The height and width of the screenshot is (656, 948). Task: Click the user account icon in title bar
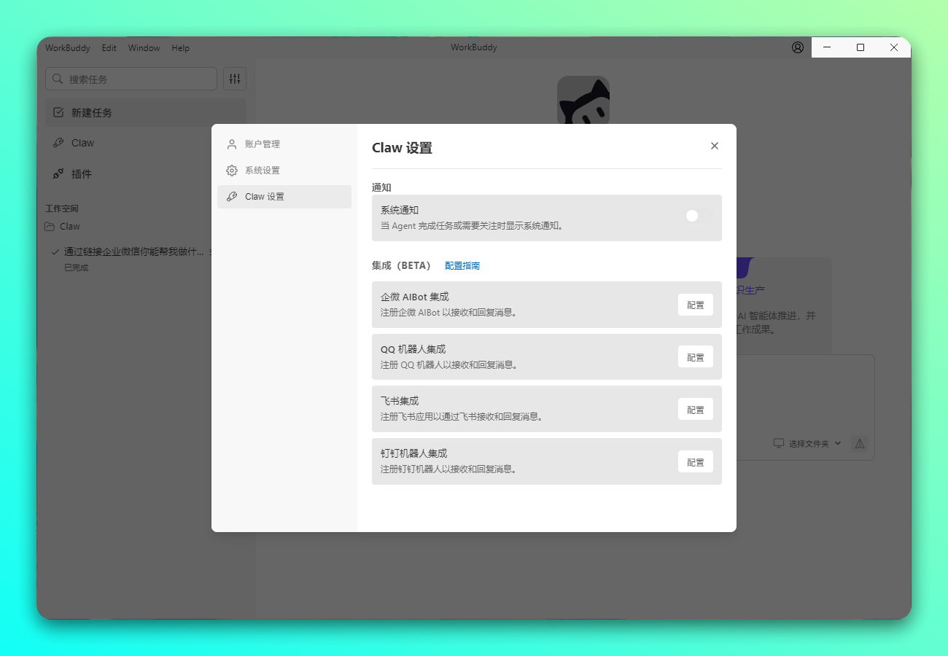click(x=798, y=47)
